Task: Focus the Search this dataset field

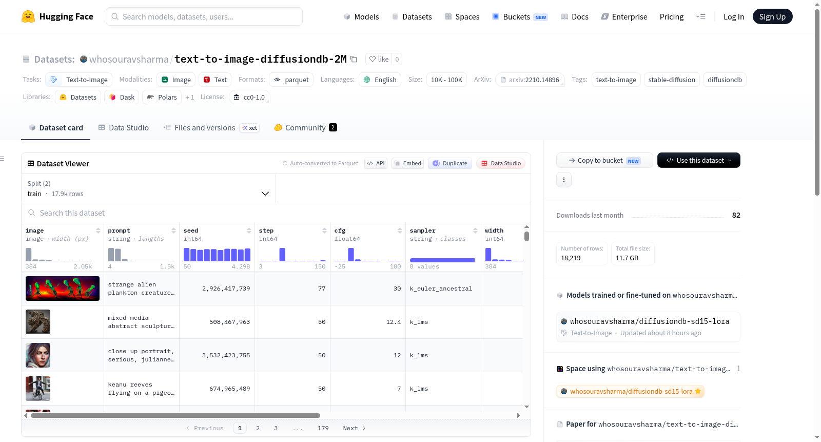Action: pos(276,213)
